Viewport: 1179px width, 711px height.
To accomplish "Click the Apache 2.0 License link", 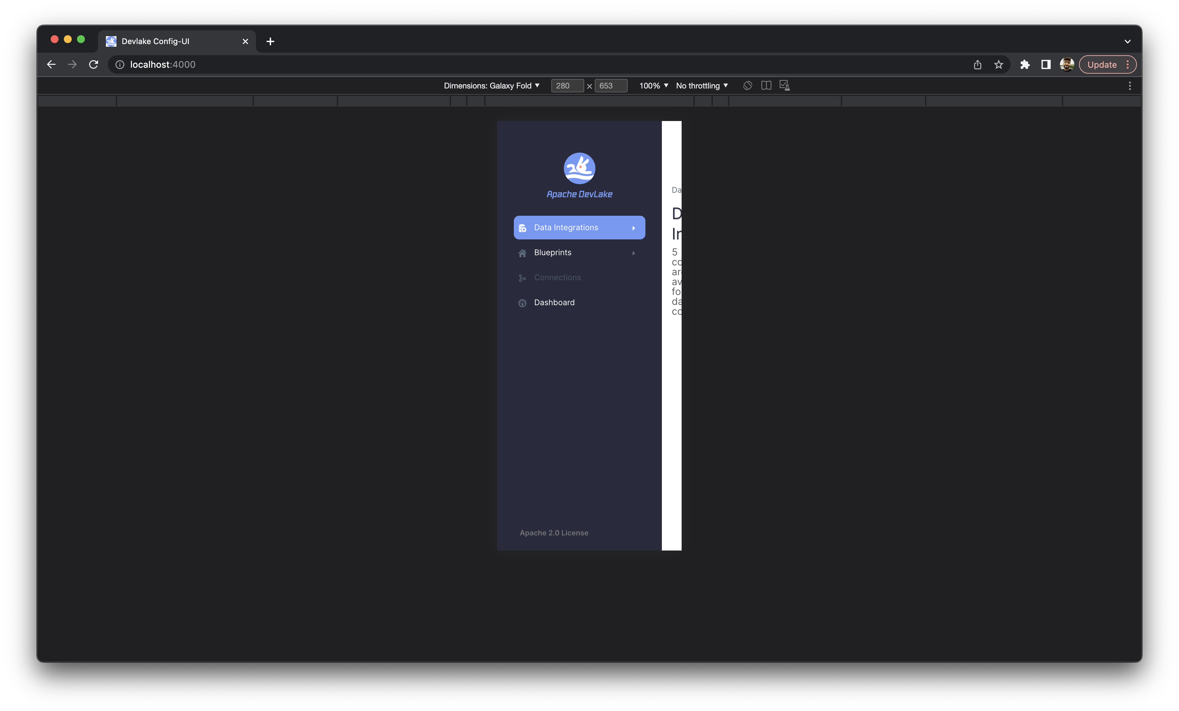I will click(554, 532).
